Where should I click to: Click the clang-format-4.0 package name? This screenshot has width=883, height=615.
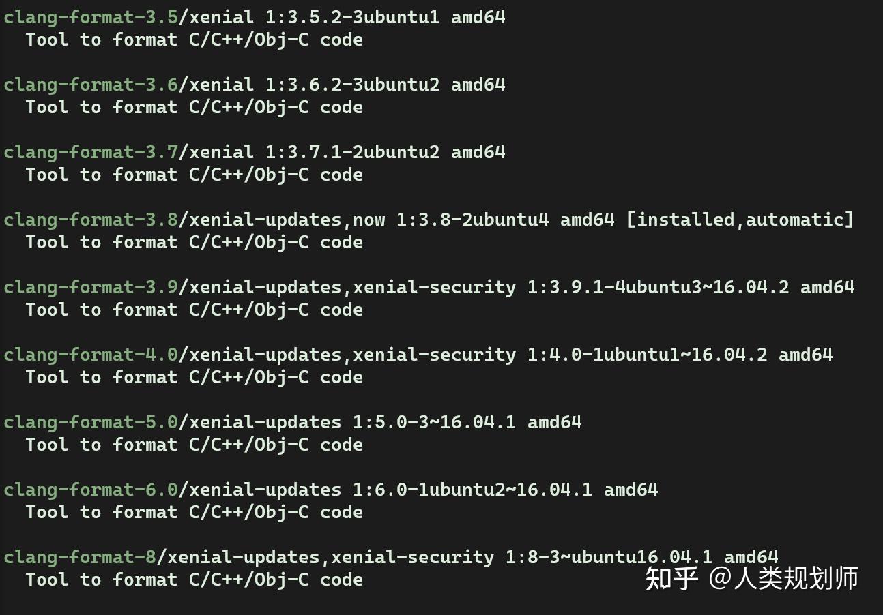pyautogui.click(x=91, y=355)
